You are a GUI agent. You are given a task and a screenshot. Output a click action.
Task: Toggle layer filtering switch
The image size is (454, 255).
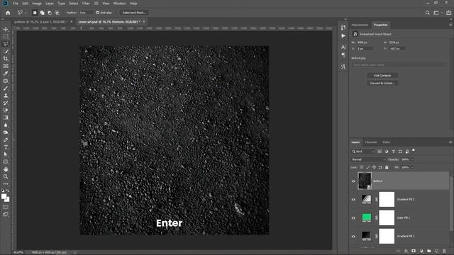(x=414, y=150)
